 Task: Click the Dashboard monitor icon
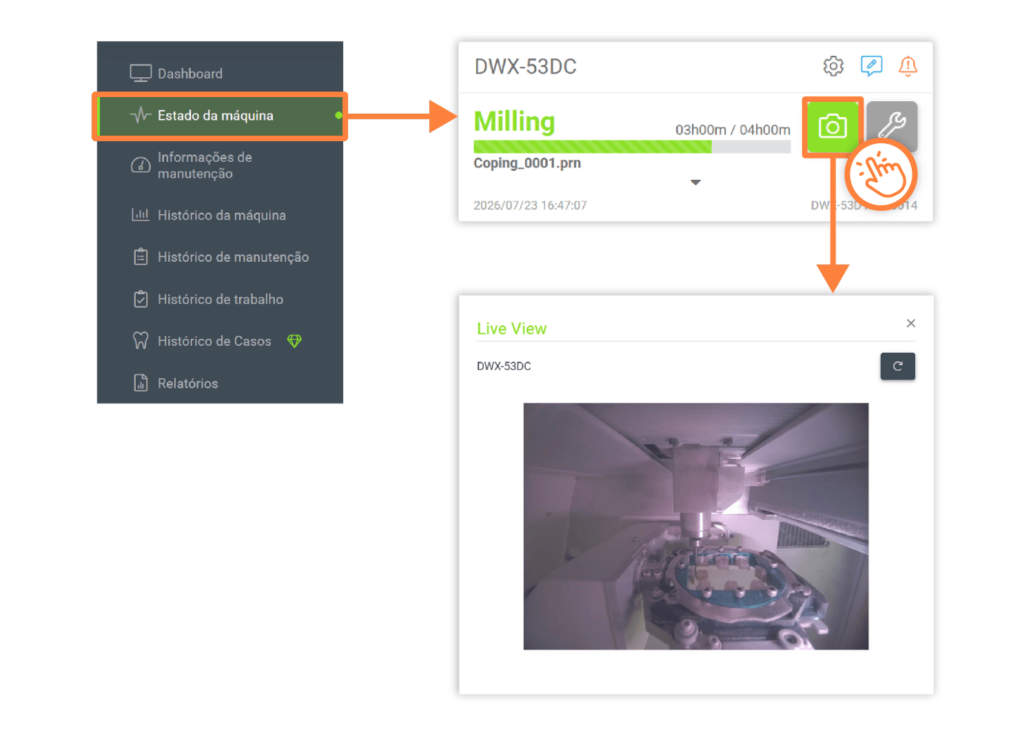pyautogui.click(x=141, y=73)
